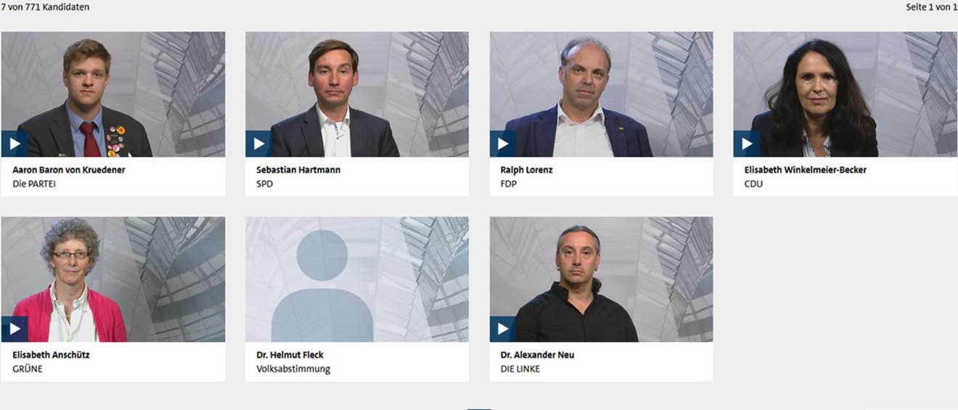Play Elisabeth Anschütz's video

[15, 329]
